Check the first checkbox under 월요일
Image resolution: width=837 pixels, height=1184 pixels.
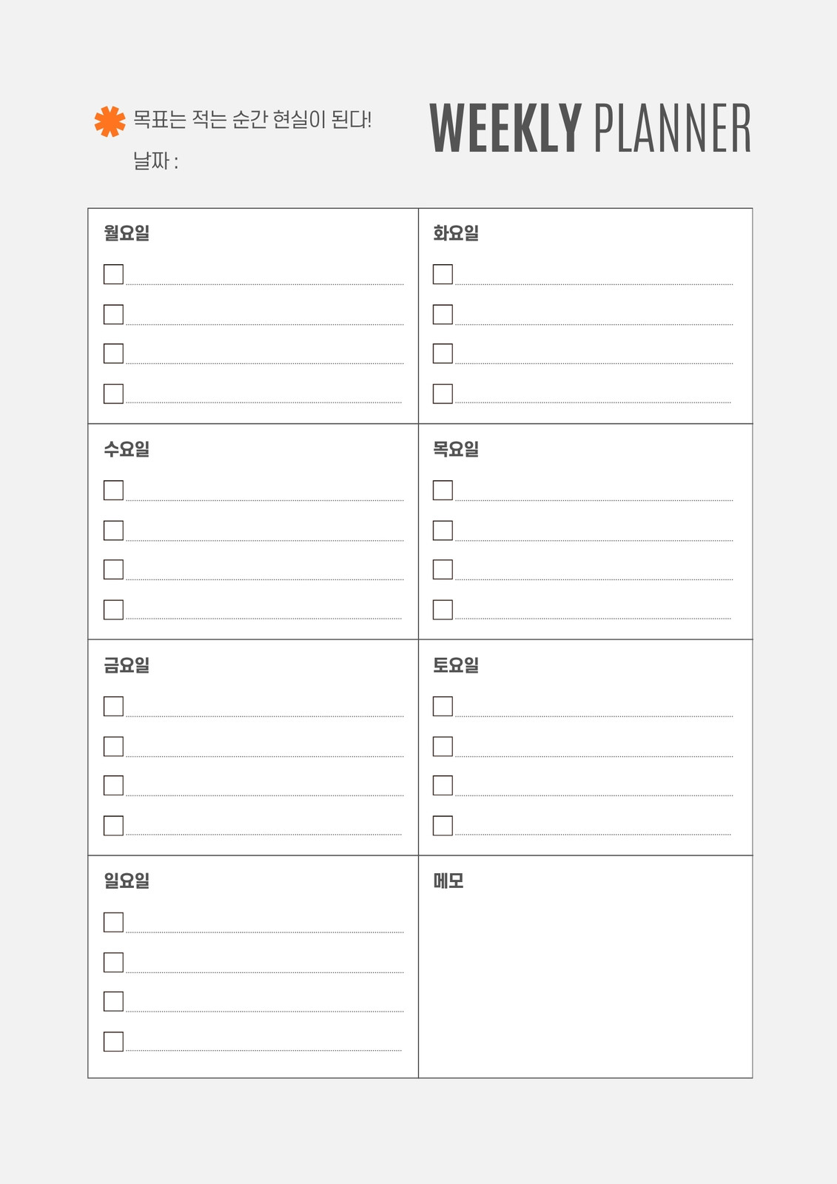pyautogui.click(x=113, y=275)
